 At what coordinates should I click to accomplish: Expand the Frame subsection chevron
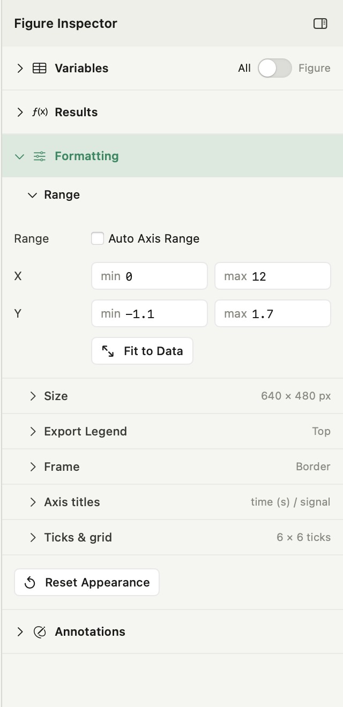[x=33, y=467]
